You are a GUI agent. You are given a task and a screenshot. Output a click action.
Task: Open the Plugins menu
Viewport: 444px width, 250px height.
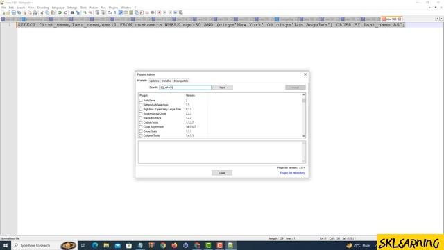(x=113, y=8)
